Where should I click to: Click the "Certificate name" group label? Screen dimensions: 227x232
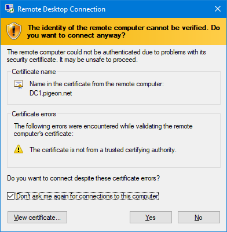pos(34,72)
